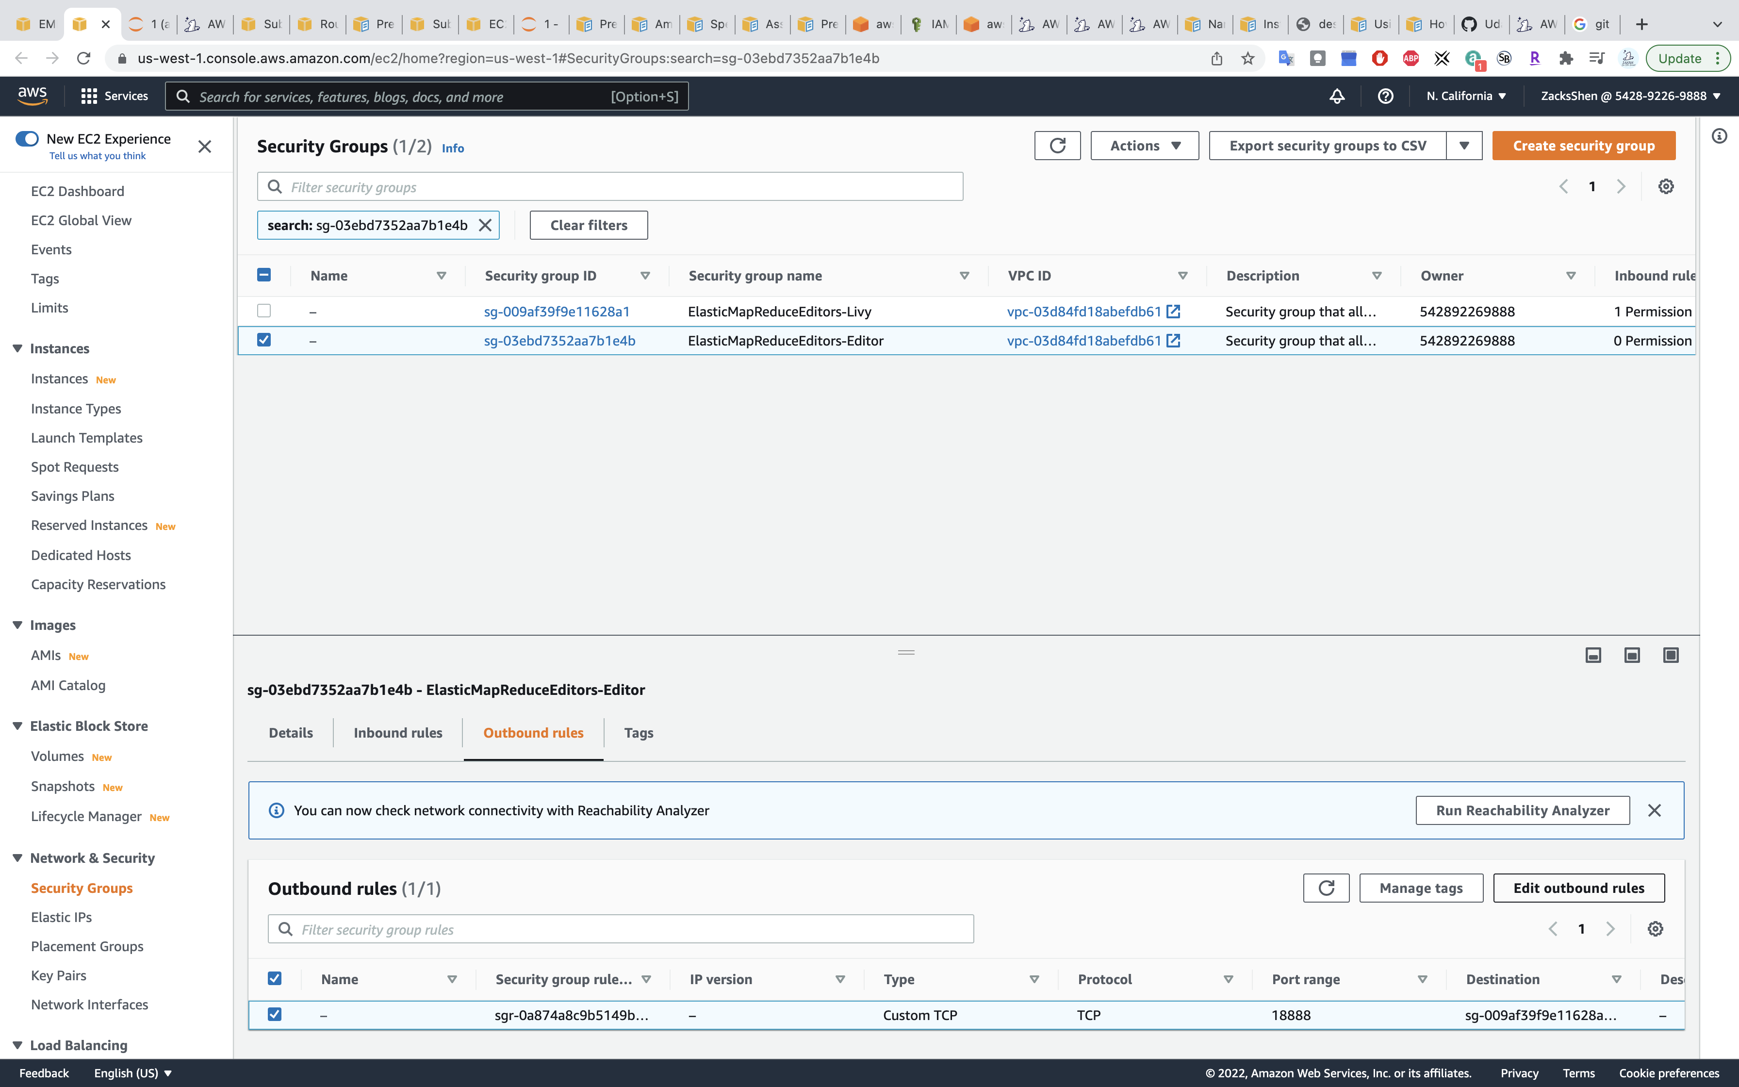This screenshot has height=1087, width=1739.
Task: Toggle the New EC2 Experience switch
Action: pyautogui.click(x=27, y=139)
